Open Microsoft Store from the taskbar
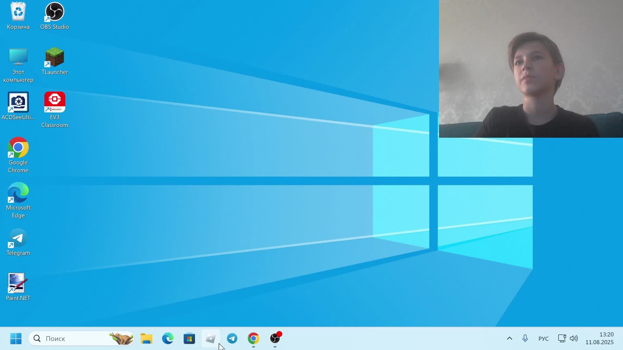The width and height of the screenshot is (623, 350). pos(189,339)
